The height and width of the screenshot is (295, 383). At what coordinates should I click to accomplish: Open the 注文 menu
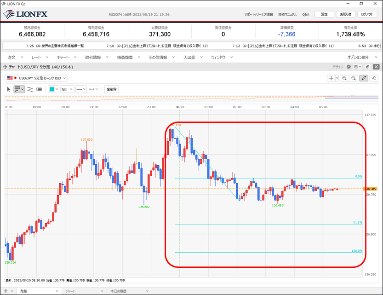15,57
